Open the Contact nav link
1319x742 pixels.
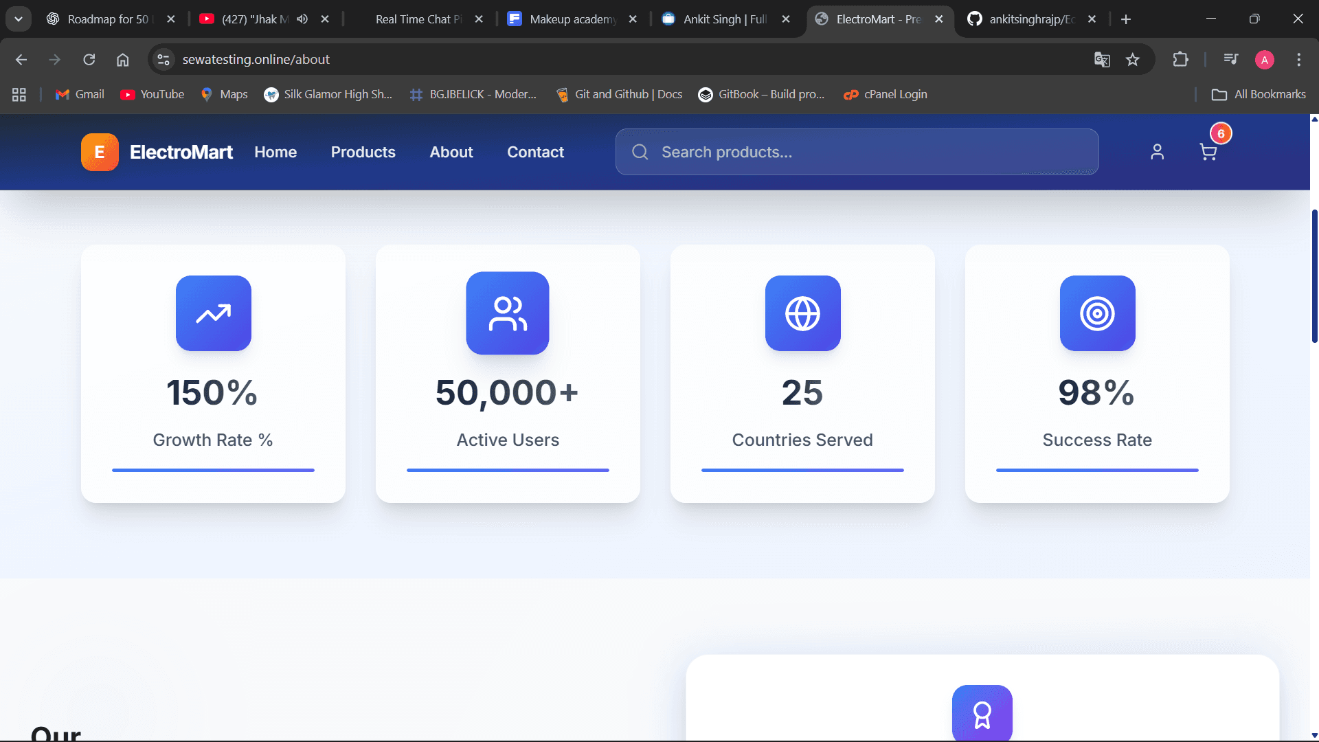535,152
